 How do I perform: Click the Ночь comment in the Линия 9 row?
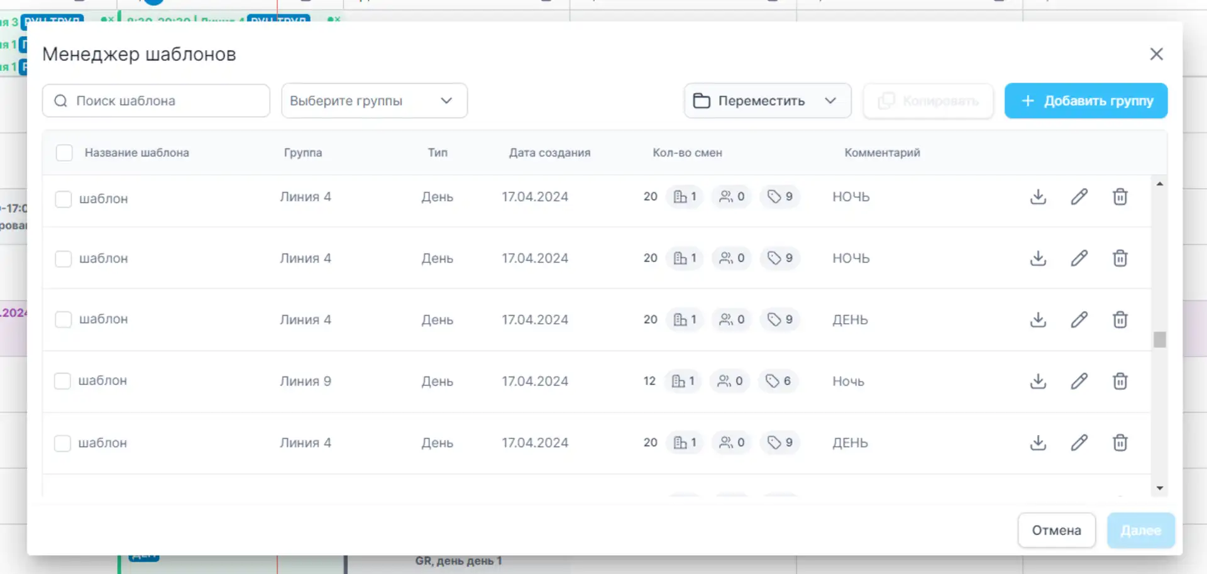[x=848, y=381]
